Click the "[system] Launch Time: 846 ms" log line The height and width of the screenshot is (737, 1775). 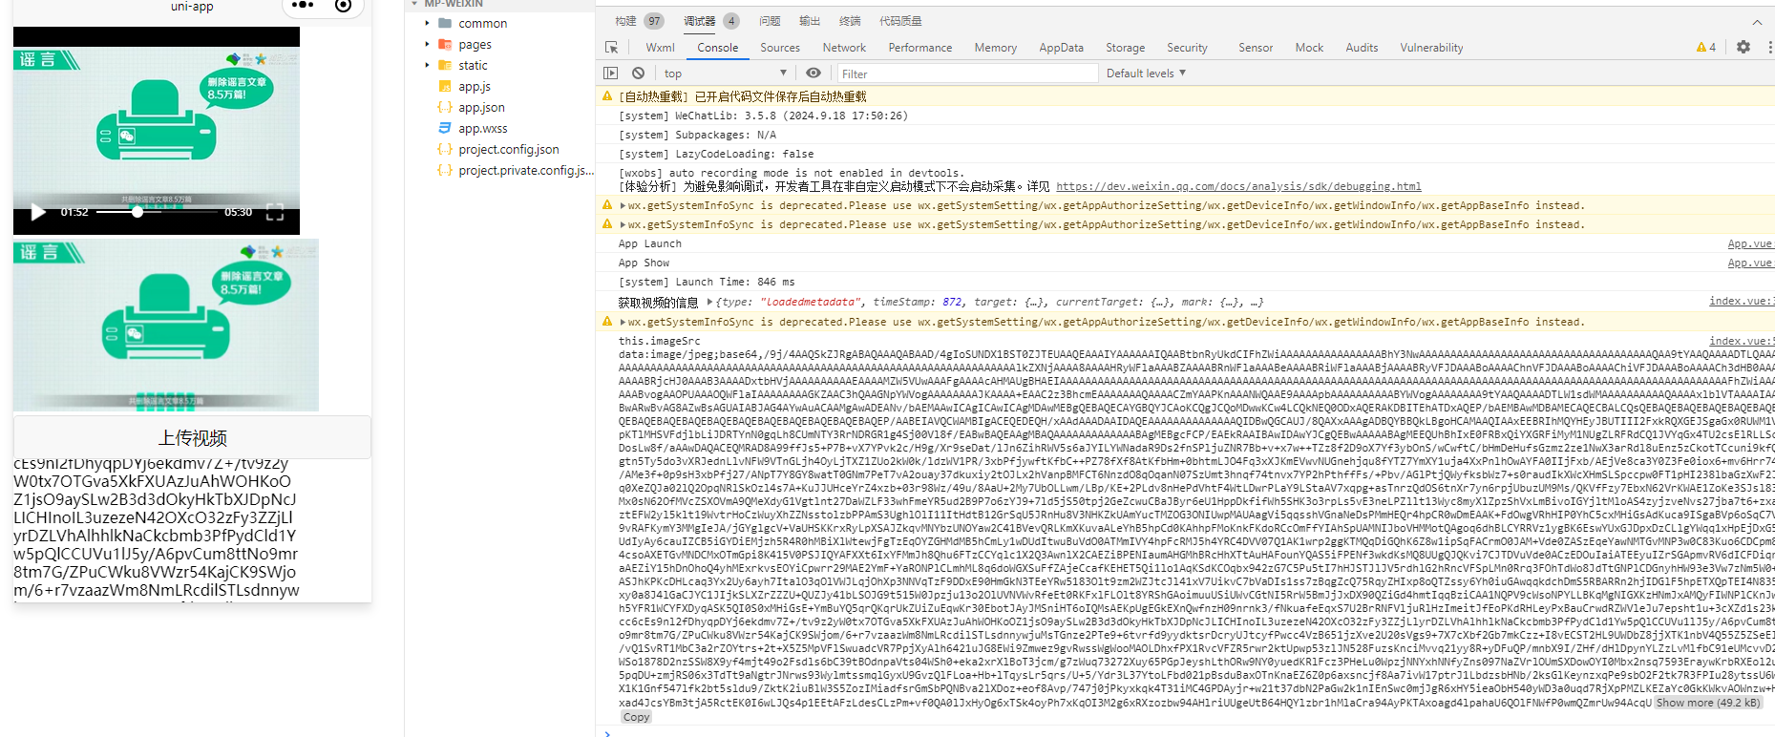707,282
